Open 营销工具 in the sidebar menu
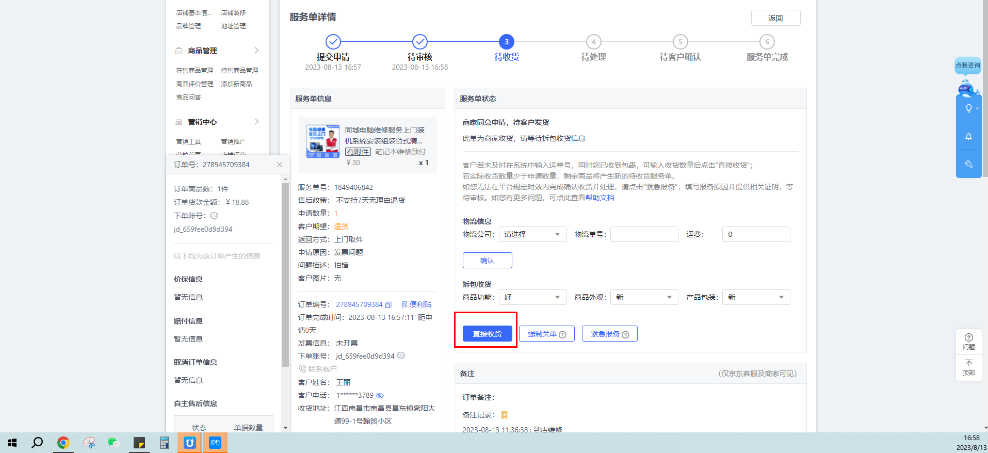The image size is (988, 453). [188, 142]
